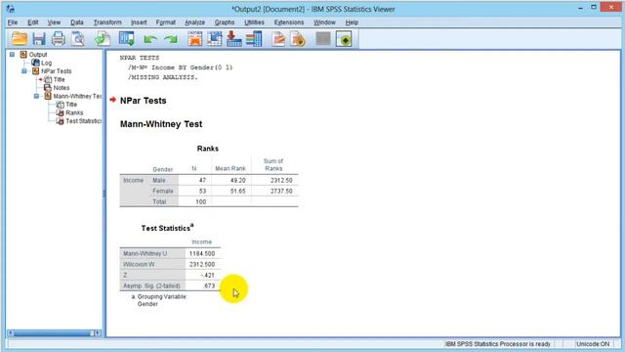Click the Z value -.421
Image resolution: width=625 pixels, height=352 pixels.
208,275
